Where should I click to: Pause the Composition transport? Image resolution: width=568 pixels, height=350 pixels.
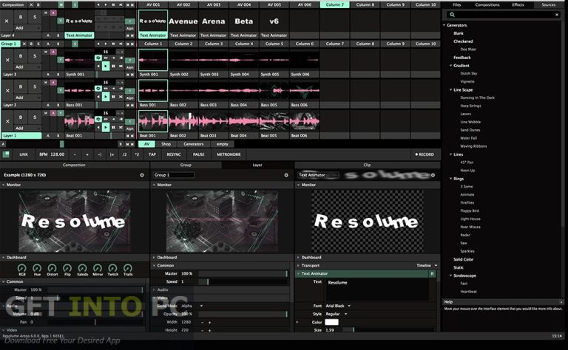[x=113, y=4]
